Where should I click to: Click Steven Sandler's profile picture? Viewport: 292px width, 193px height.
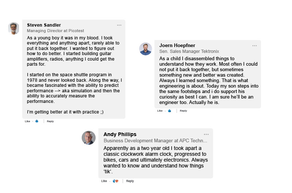tap(14, 28)
